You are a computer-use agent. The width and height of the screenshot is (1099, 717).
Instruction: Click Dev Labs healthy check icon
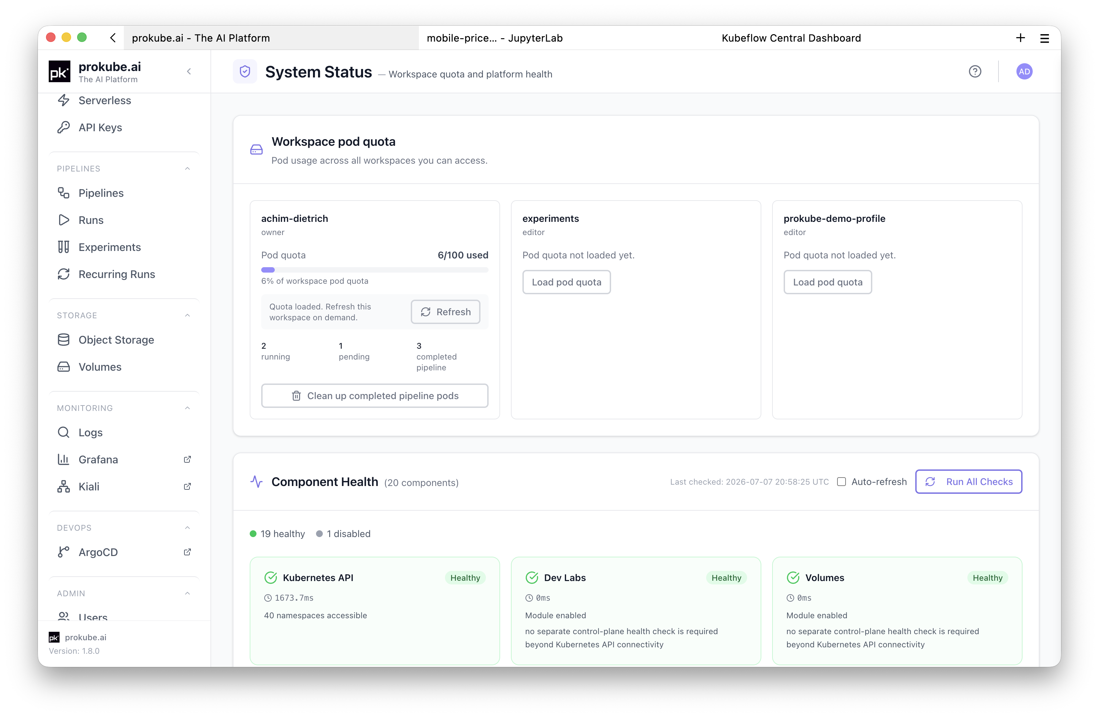pyautogui.click(x=532, y=578)
